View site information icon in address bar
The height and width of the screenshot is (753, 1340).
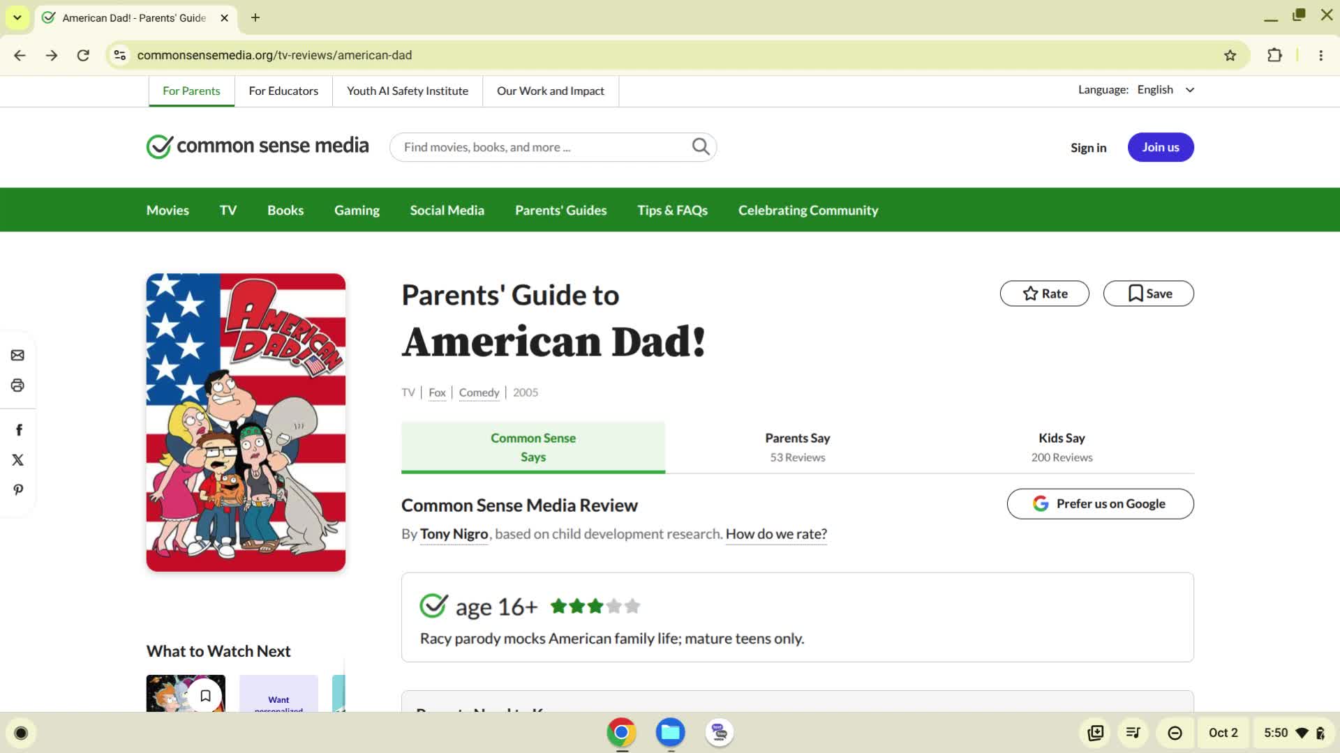[120, 55]
